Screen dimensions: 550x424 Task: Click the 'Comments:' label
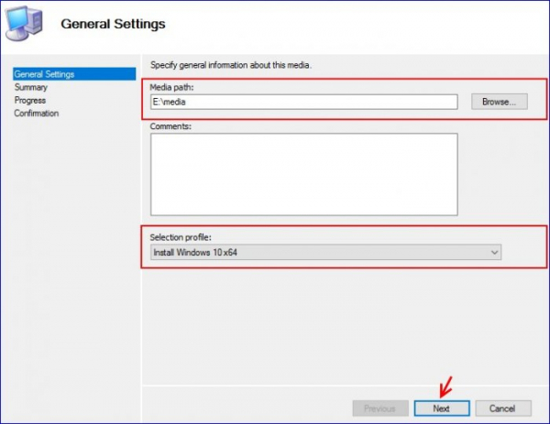pyautogui.click(x=170, y=126)
